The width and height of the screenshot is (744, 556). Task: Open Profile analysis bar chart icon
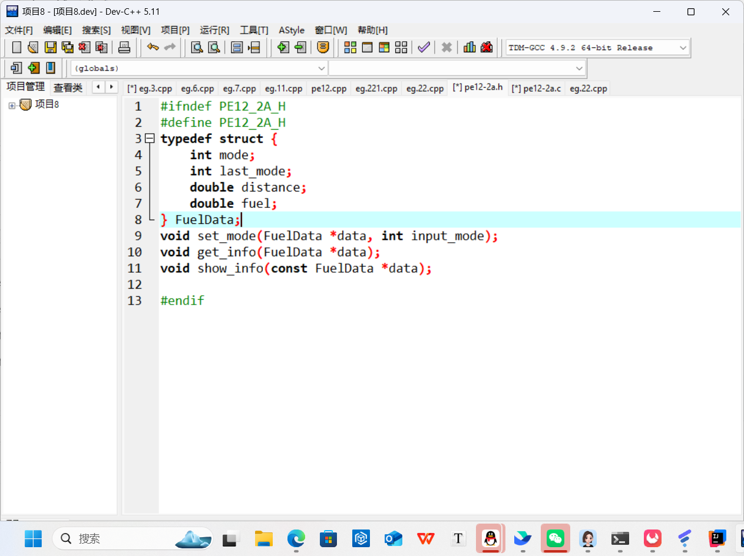pyautogui.click(x=469, y=48)
